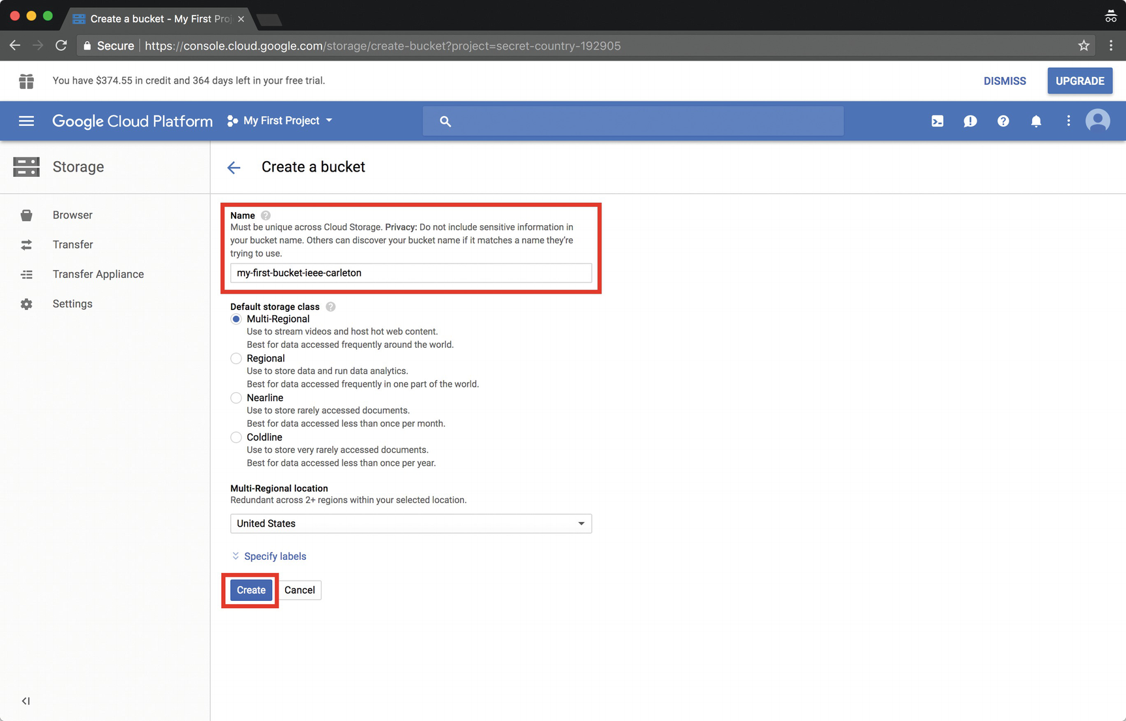Click the Transfer Appliance list icon

coord(26,275)
